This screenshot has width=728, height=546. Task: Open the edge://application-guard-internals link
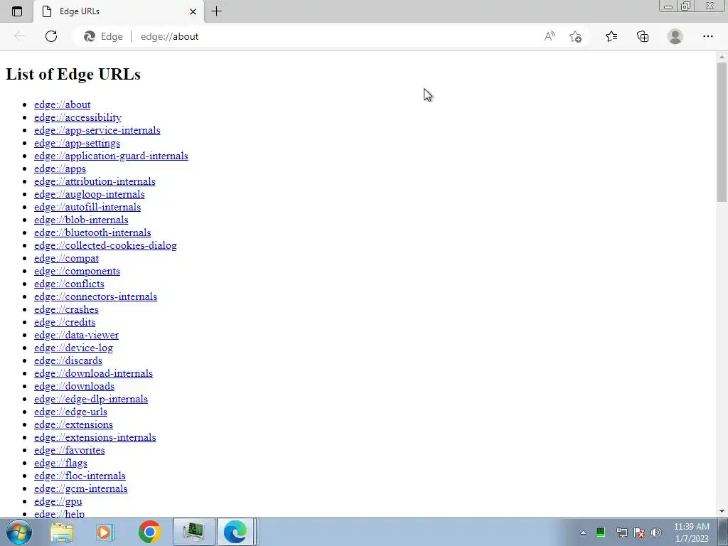tap(111, 156)
